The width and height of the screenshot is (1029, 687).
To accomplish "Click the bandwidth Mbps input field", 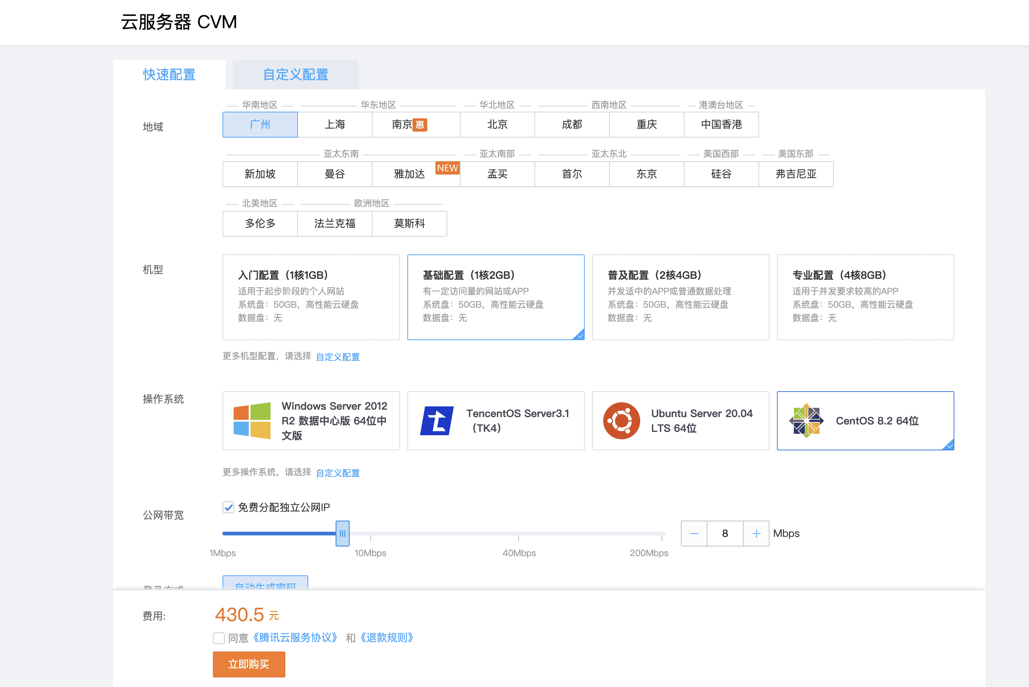I will [x=725, y=533].
